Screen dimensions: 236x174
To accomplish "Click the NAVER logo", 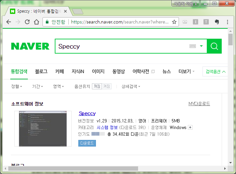I will (30, 46).
